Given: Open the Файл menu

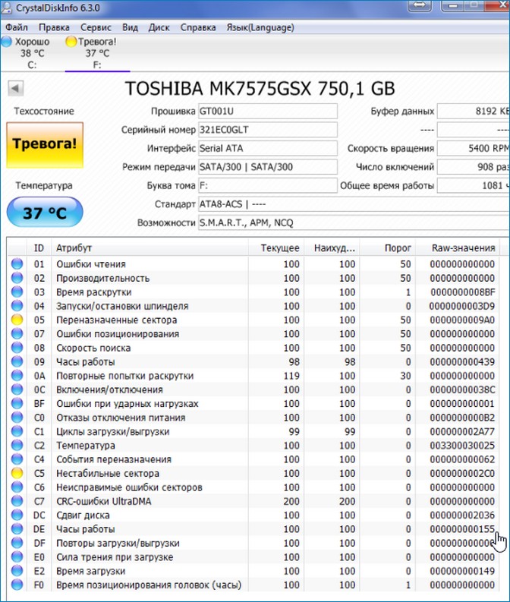Looking at the screenshot, I should pos(16,27).
